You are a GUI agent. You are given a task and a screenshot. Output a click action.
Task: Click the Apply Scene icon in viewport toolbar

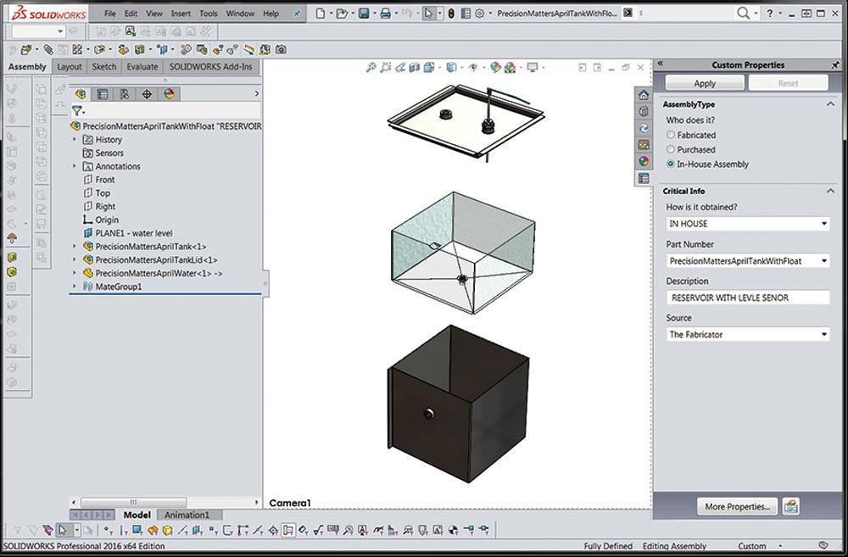click(510, 68)
